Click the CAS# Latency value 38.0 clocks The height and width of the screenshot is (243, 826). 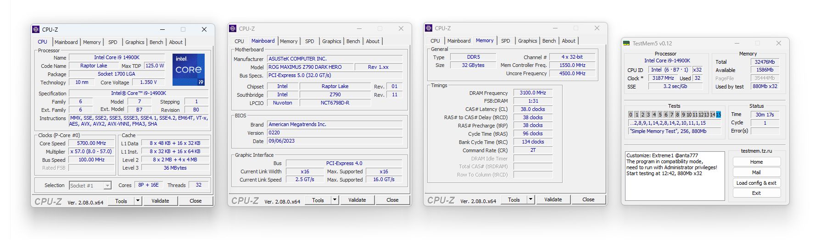(533, 109)
